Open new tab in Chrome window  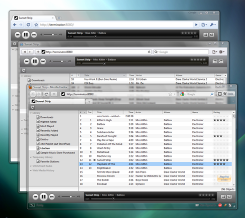pos(59,18)
